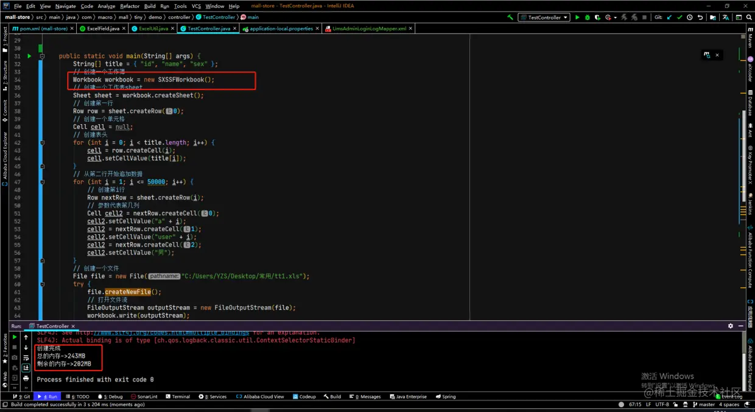This screenshot has width=755, height=412.
Task: Hide the Run tool window
Action: tap(741, 326)
